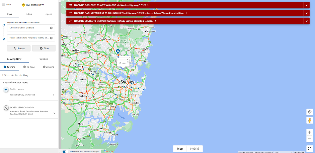This screenshot has width=315, height=153.
Task: Click the route start marker A
Action: tap(118, 51)
